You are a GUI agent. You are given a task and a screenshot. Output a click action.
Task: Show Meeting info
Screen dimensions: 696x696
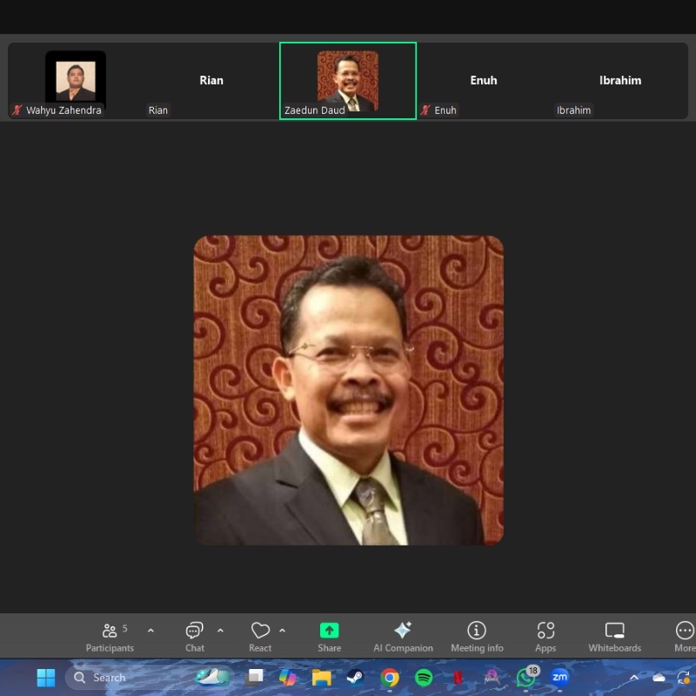(477, 637)
